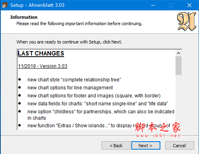Click the Next button to continue
This screenshot has width=199, height=154.
(146, 146)
